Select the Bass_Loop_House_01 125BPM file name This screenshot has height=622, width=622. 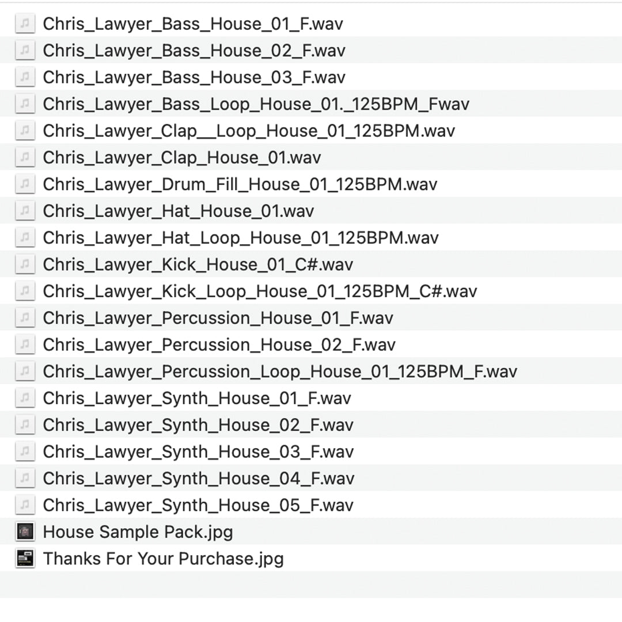coord(256,104)
